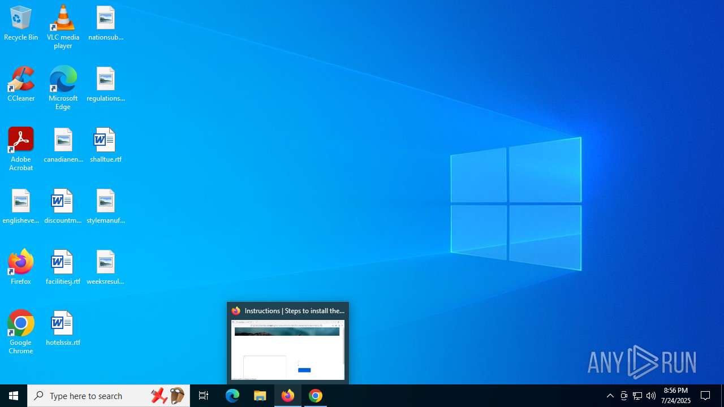The height and width of the screenshot is (407, 724).
Task: Select the nationsub... image file
Action: pos(106,24)
